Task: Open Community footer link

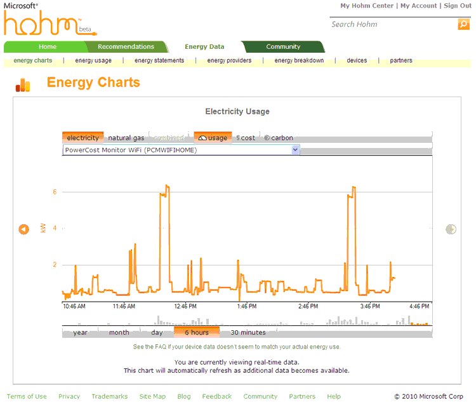Action: pos(260,396)
